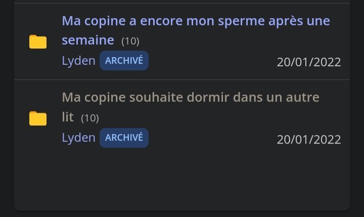Screen dimensions: 364x217
Task: View author Lyden under the first topic
Action: 78,61
